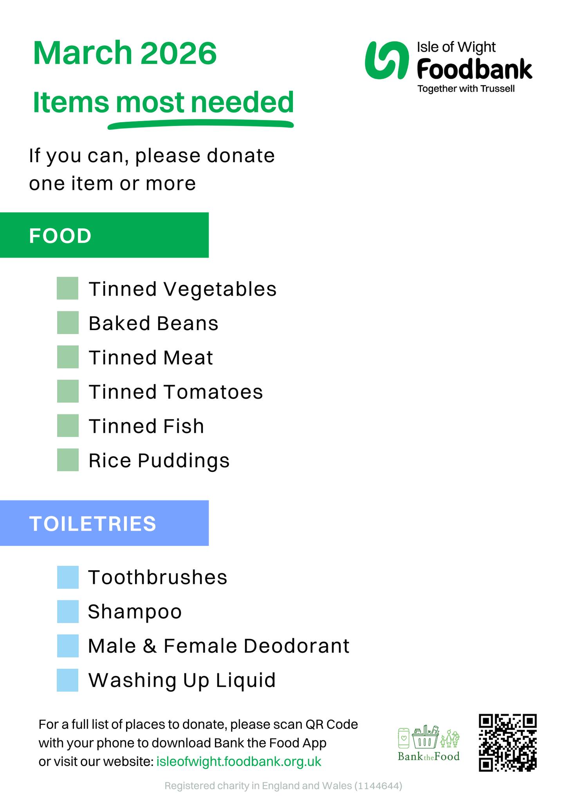The width and height of the screenshot is (567, 802).
Task: Click the March 2026 heading
Action: (125, 53)
